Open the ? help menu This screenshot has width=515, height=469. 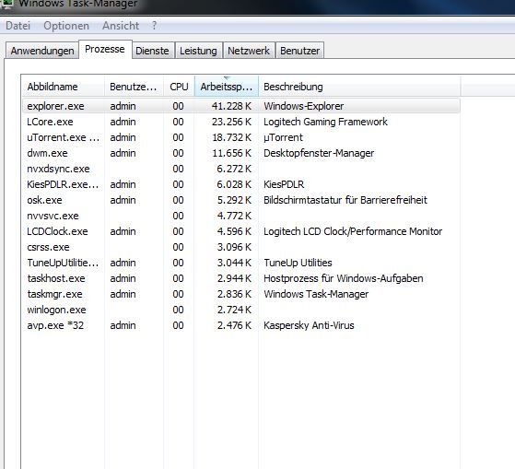(x=154, y=26)
